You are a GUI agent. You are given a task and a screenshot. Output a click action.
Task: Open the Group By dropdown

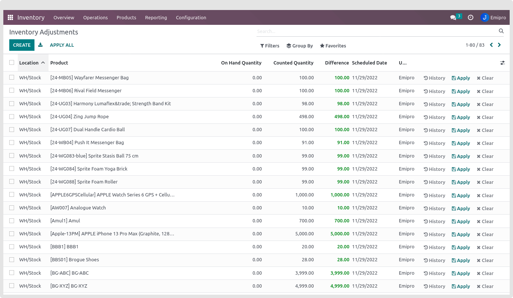pos(299,46)
